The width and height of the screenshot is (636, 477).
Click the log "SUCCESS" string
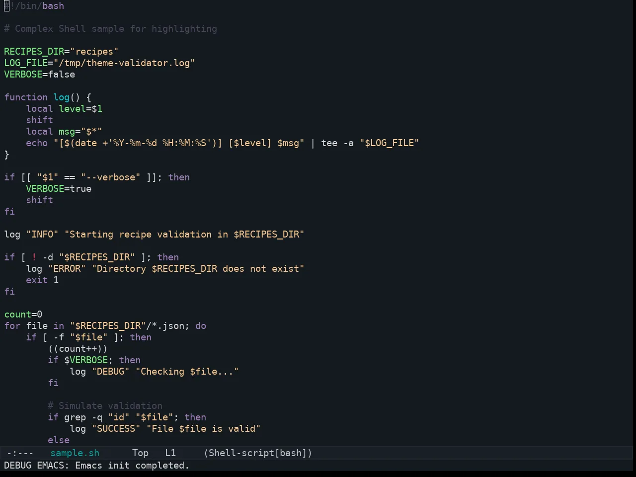[116, 429]
